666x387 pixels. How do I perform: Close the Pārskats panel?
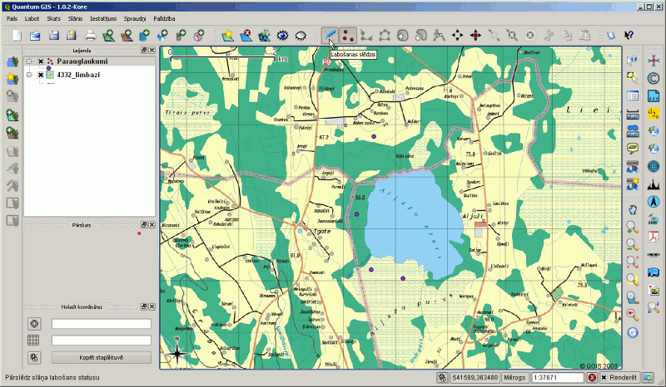(x=152, y=225)
